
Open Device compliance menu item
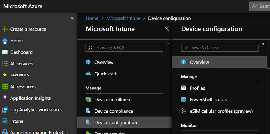pyautogui.click(x=114, y=111)
